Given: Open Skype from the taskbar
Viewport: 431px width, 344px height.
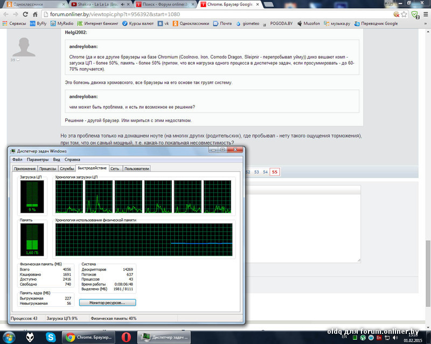Looking at the screenshot, I should click(51, 337).
